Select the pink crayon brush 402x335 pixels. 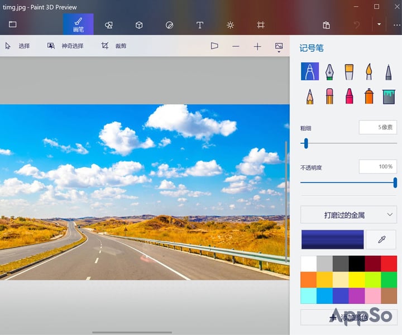349,96
